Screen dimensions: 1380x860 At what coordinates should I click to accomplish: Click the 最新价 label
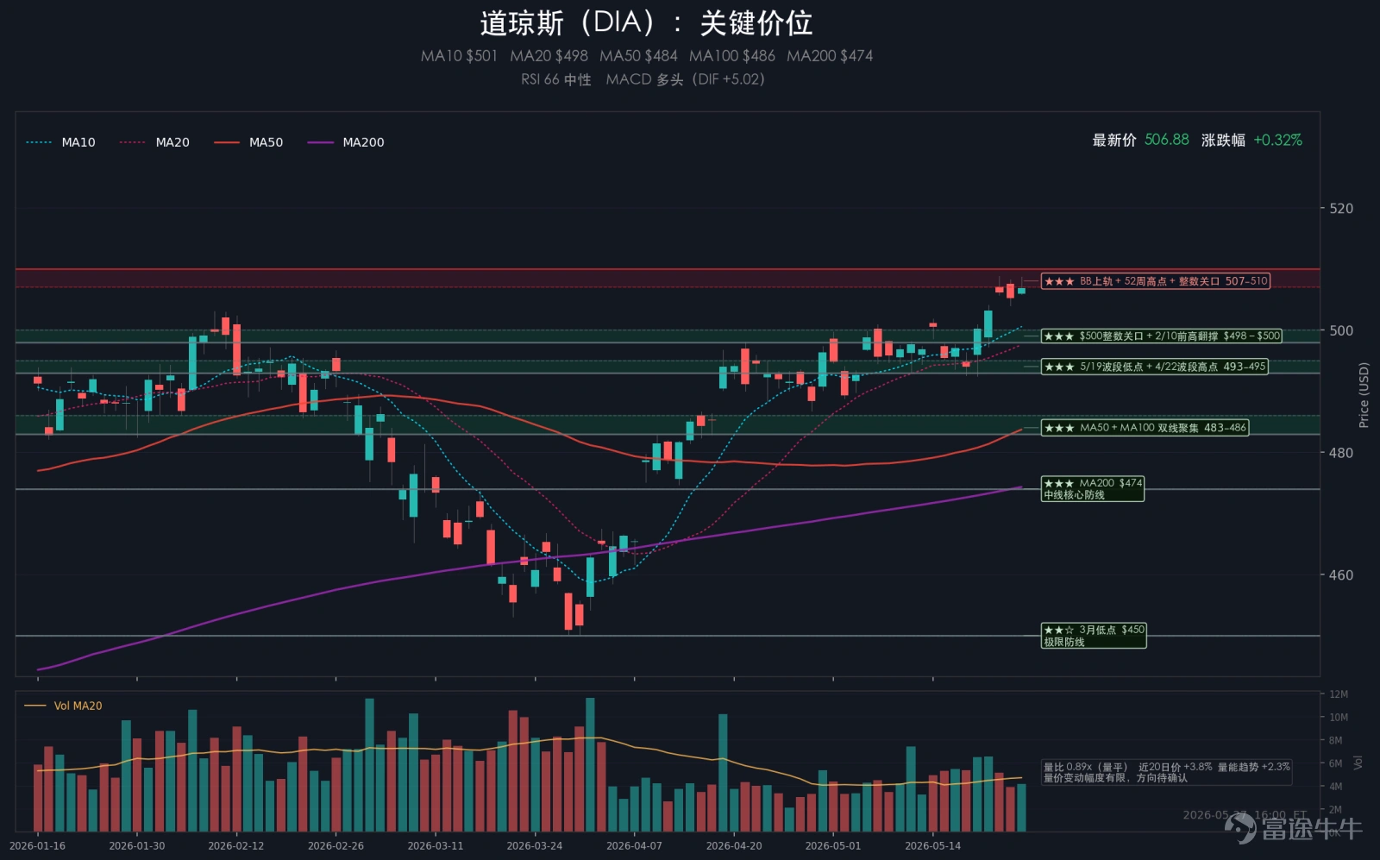1114,140
